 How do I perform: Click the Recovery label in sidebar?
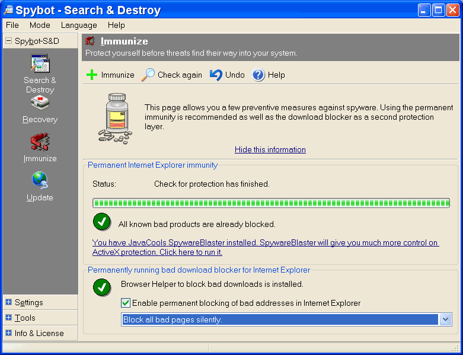pos(40,120)
